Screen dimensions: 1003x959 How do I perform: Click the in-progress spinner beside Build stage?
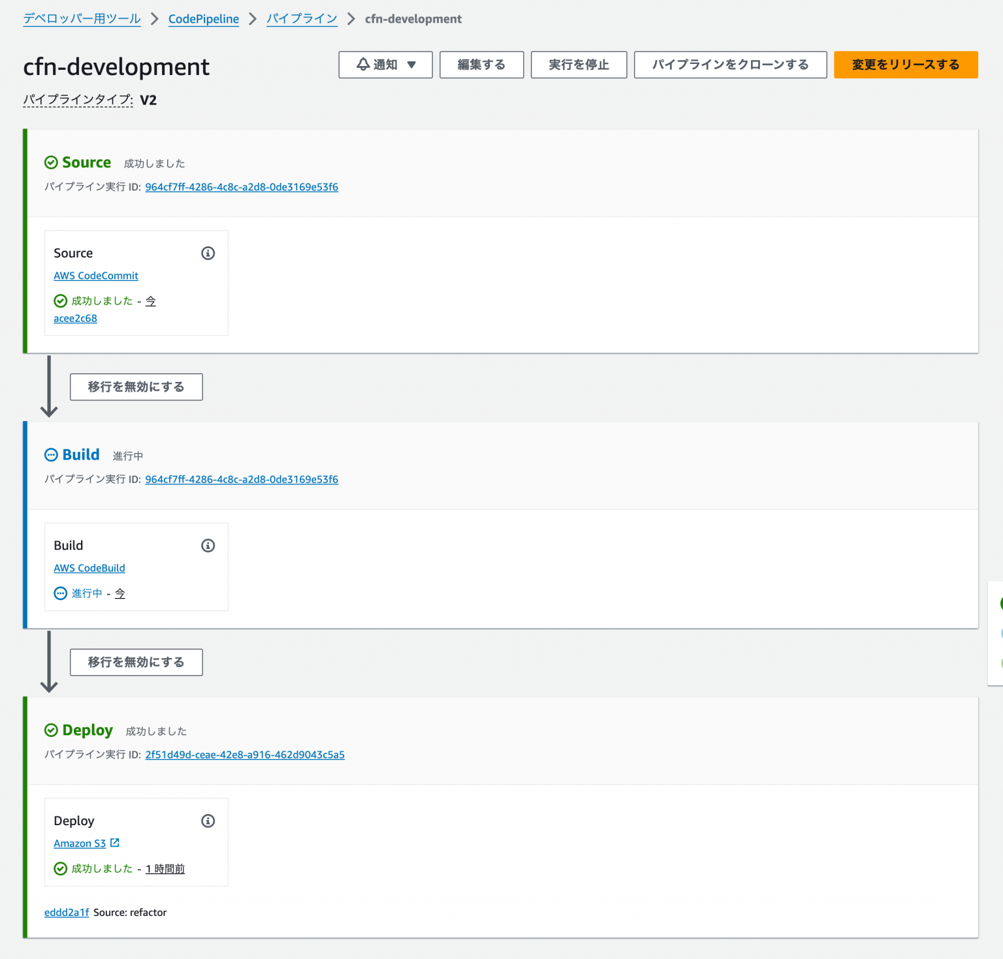tap(51, 454)
